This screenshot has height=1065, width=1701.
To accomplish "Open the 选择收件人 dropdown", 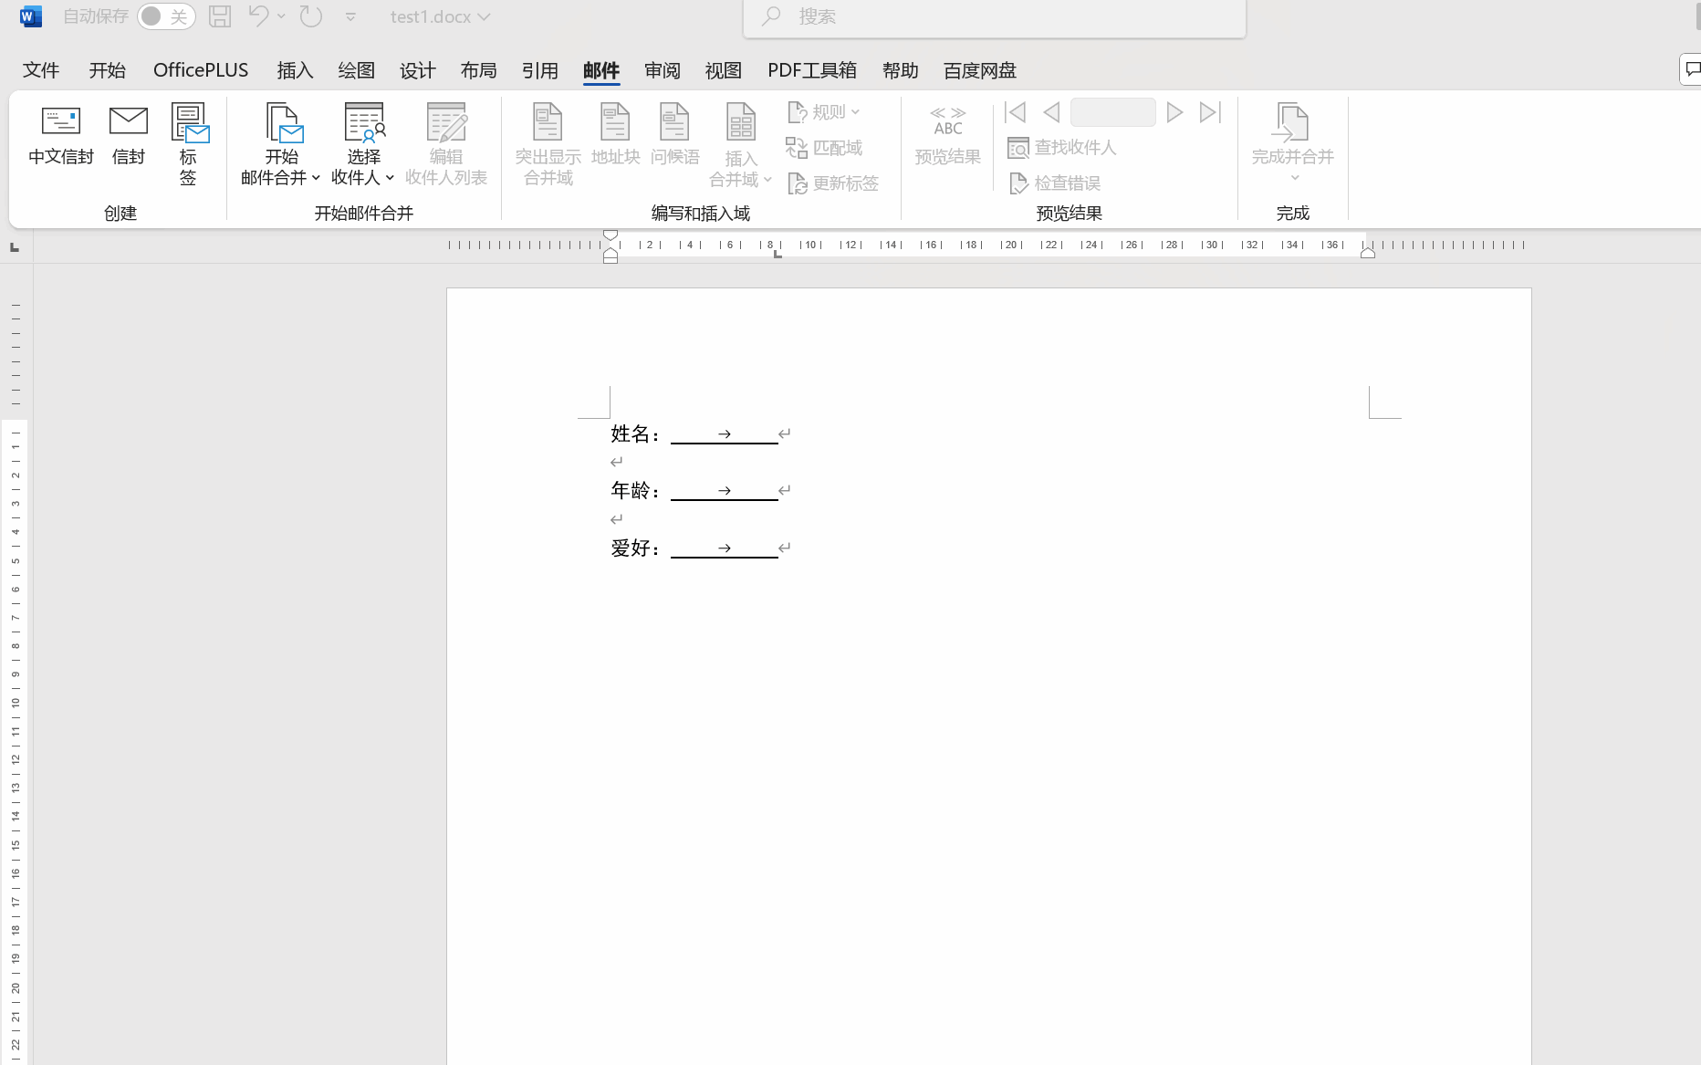I will [x=363, y=144].
